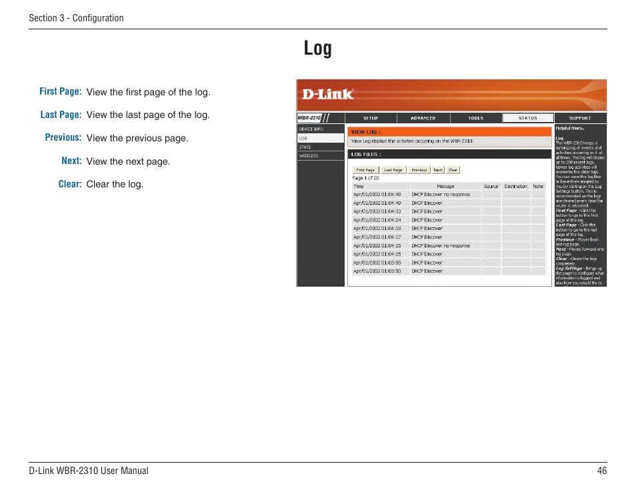Select log row Apr/01/2002 01:04:19
Screen dimensions: 636x492
449,229
